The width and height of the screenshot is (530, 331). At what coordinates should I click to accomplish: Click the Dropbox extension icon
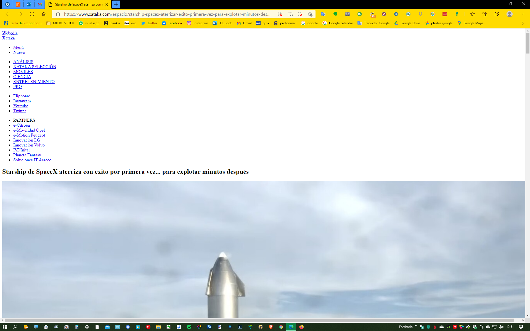(420, 14)
